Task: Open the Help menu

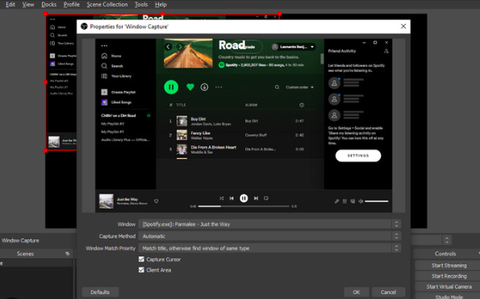Action: pos(161,5)
